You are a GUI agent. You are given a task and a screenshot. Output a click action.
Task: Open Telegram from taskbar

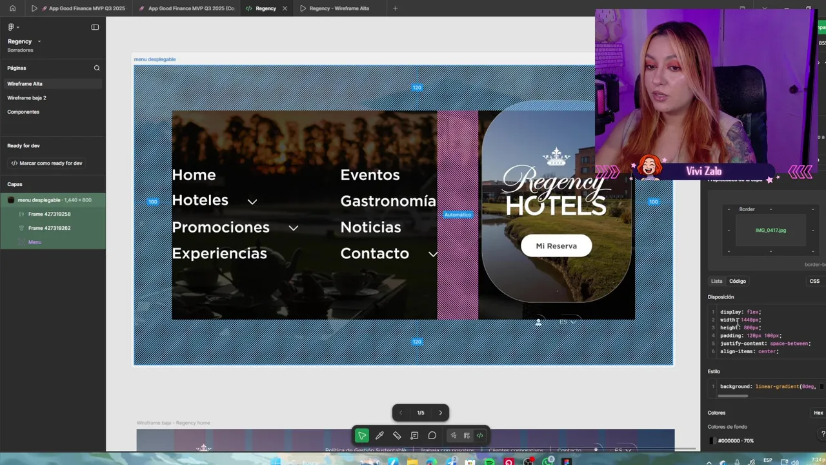coord(451,462)
